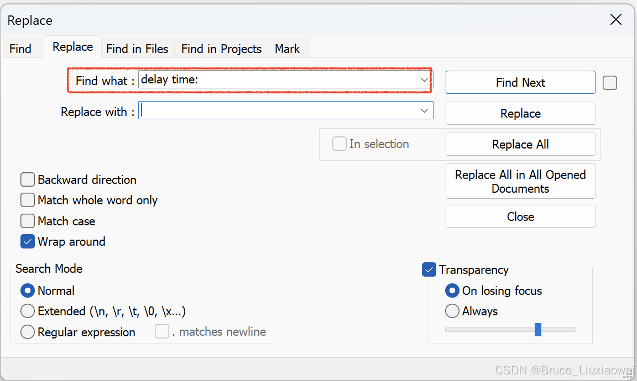Open the Find in Files tab
Image resolution: width=637 pixels, height=381 pixels.
137,49
